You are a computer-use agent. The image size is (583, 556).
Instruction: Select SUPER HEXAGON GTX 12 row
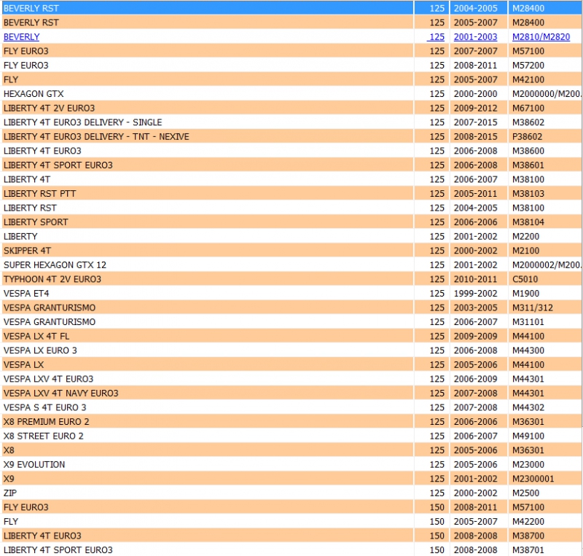point(291,265)
